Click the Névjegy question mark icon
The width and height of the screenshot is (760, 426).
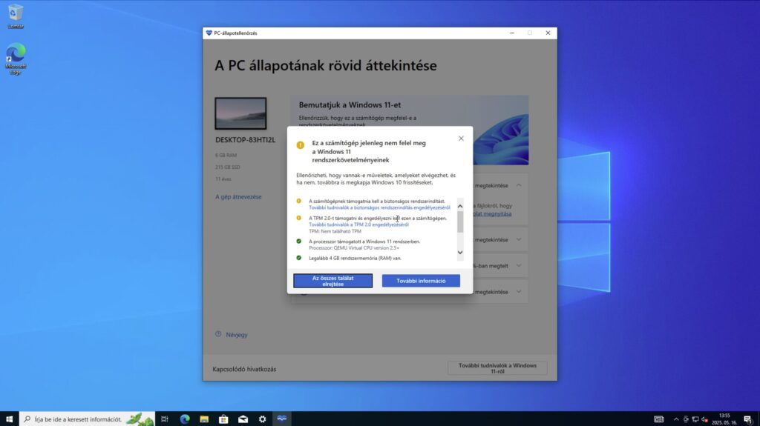(x=218, y=334)
